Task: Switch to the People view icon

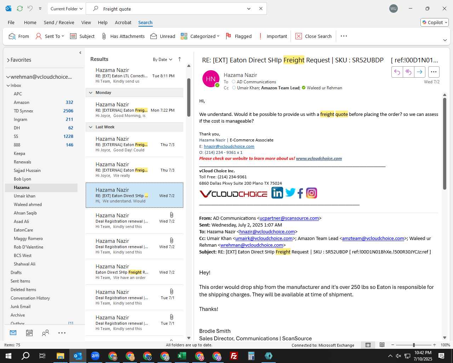Action: tap(45, 333)
